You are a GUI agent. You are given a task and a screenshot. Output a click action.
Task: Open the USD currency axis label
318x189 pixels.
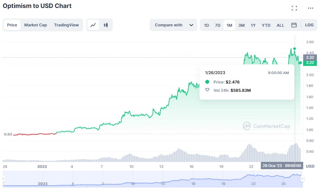310,166
